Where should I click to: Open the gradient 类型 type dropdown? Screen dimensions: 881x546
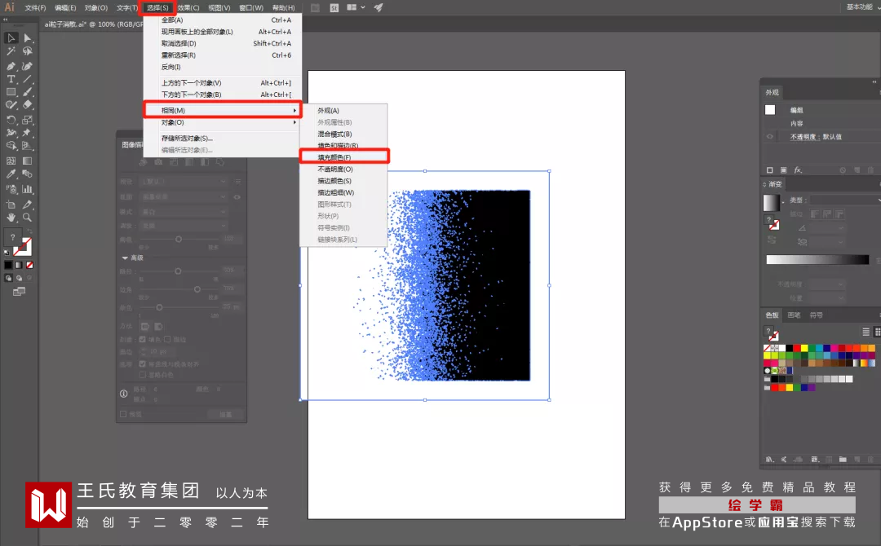[x=846, y=200]
